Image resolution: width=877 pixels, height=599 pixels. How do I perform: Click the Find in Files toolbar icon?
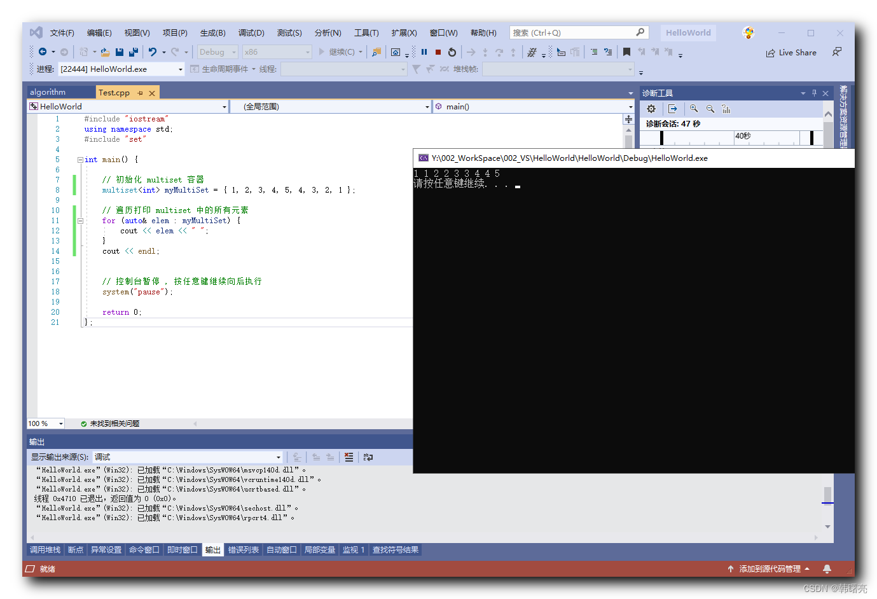(376, 52)
